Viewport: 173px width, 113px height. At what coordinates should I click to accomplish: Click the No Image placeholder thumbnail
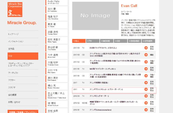pos(95,16)
